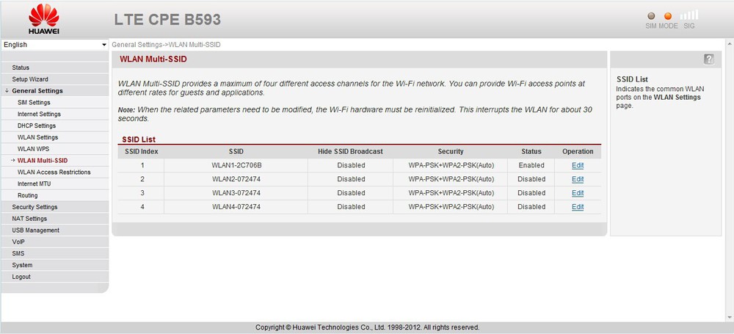Open the NAT Settings section

(29, 219)
